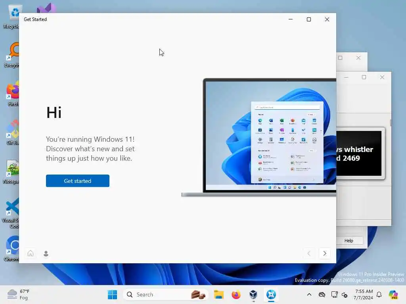The width and height of the screenshot is (406, 304).
Task: Close the Get Started window
Action: [x=327, y=19]
